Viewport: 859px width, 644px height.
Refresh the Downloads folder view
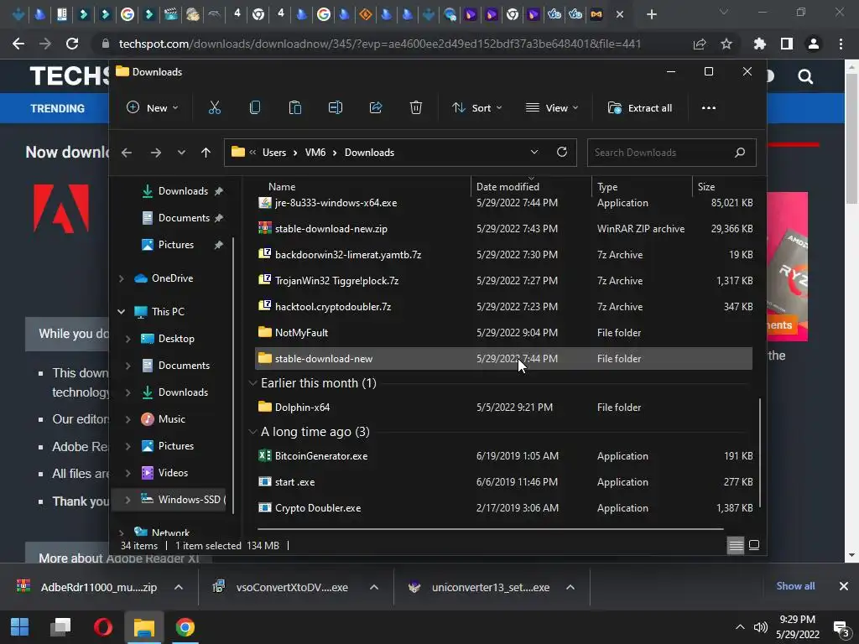click(562, 152)
